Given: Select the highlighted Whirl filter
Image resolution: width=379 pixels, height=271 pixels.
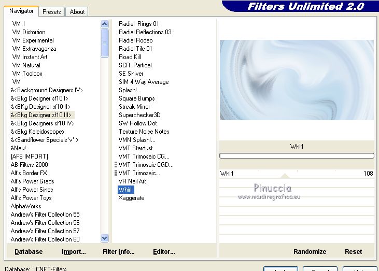Looking at the screenshot, I should [x=125, y=190].
